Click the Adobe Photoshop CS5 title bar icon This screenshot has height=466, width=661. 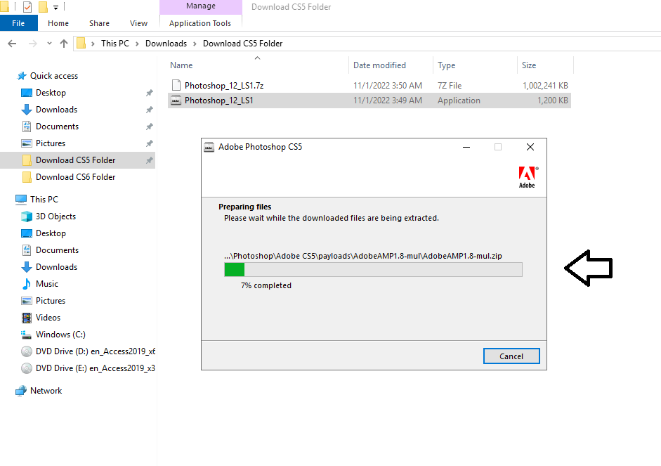click(x=209, y=147)
